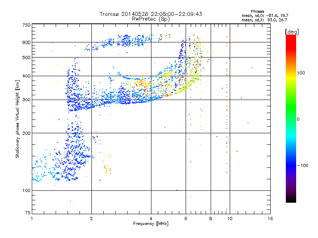Click the 100 tick on height axis

pyautogui.click(x=27, y=190)
